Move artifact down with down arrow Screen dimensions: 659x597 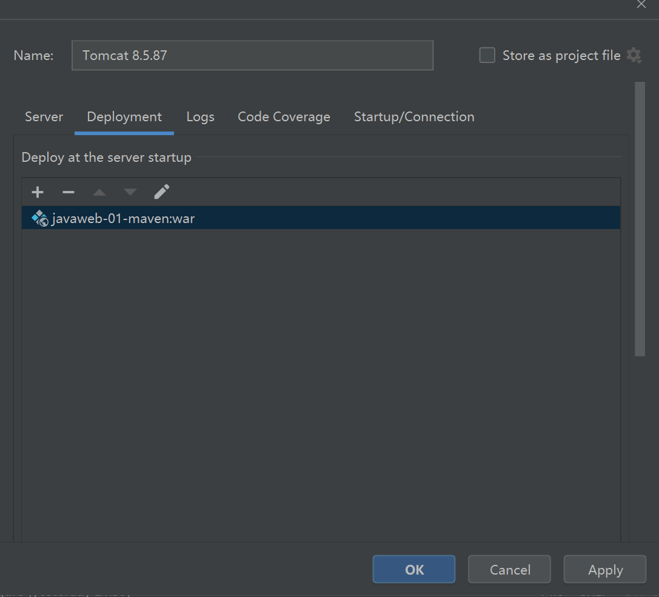(x=130, y=192)
